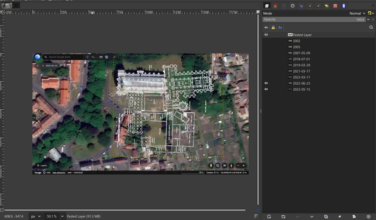Select the Pasted Layer row
The width and height of the screenshot is (376, 220).
pos(319,35)
